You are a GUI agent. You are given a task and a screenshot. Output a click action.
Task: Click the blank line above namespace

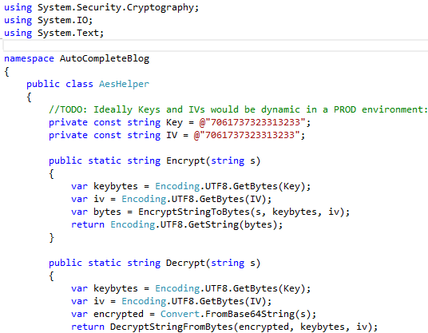point(216,46)
